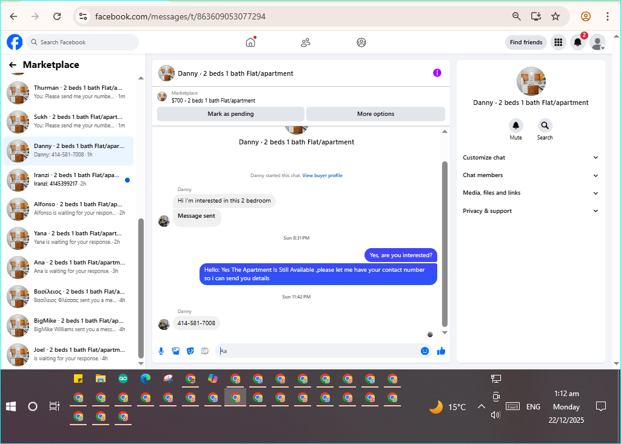Click the Facebook logo

[x=15, y=42]
